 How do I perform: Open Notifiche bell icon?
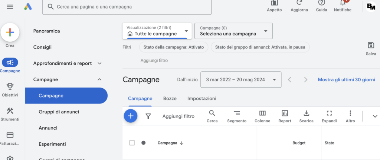point(342,3)
